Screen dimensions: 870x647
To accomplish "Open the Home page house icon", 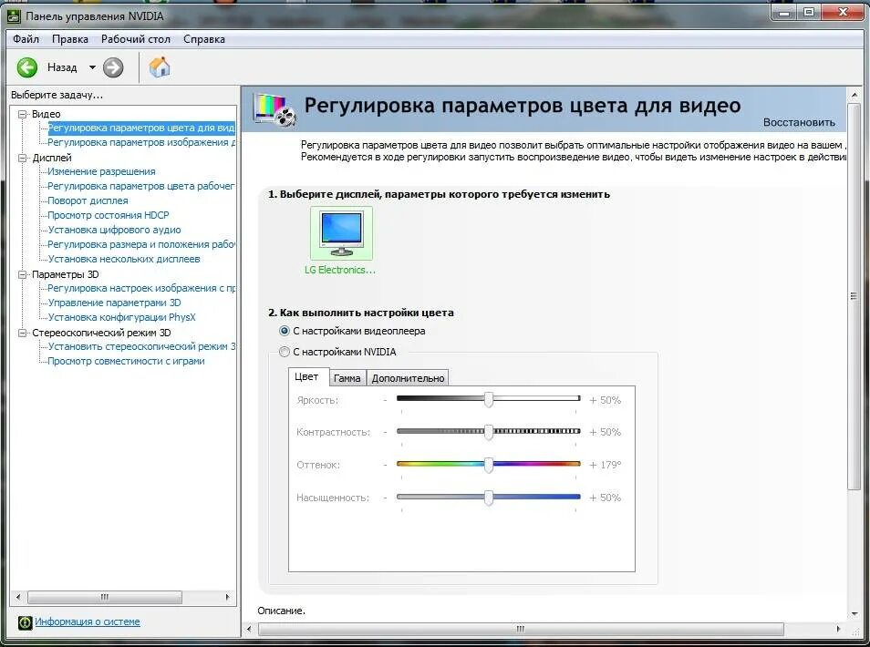I will coord(160,67).
